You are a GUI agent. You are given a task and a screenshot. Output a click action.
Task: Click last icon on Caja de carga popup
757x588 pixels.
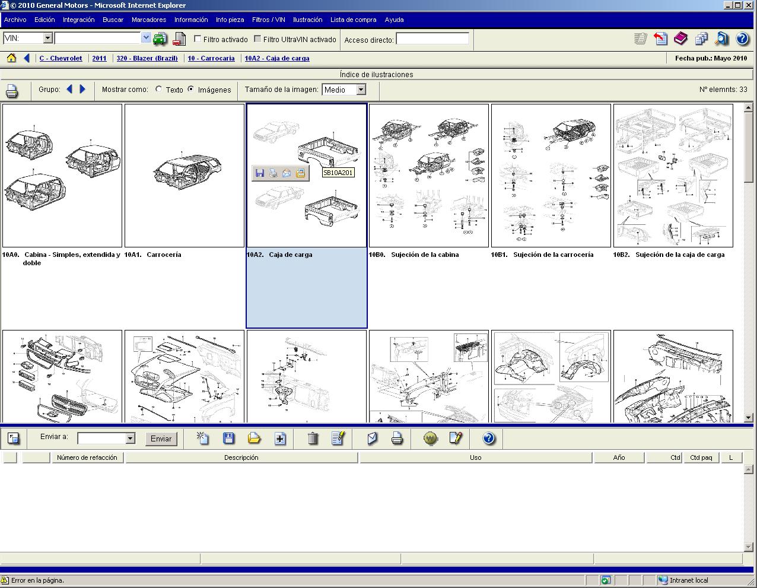pyautogui.click(x=300, y=173)
